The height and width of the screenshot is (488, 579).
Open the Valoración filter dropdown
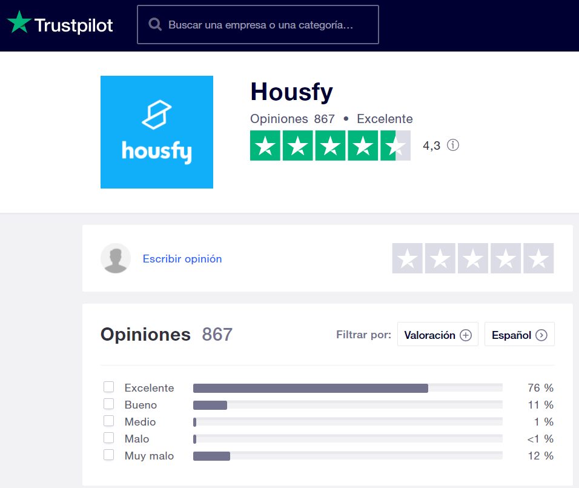click(437, 334)
